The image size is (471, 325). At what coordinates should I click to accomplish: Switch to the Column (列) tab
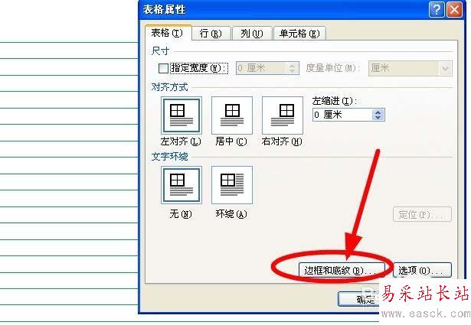point(252,34)
